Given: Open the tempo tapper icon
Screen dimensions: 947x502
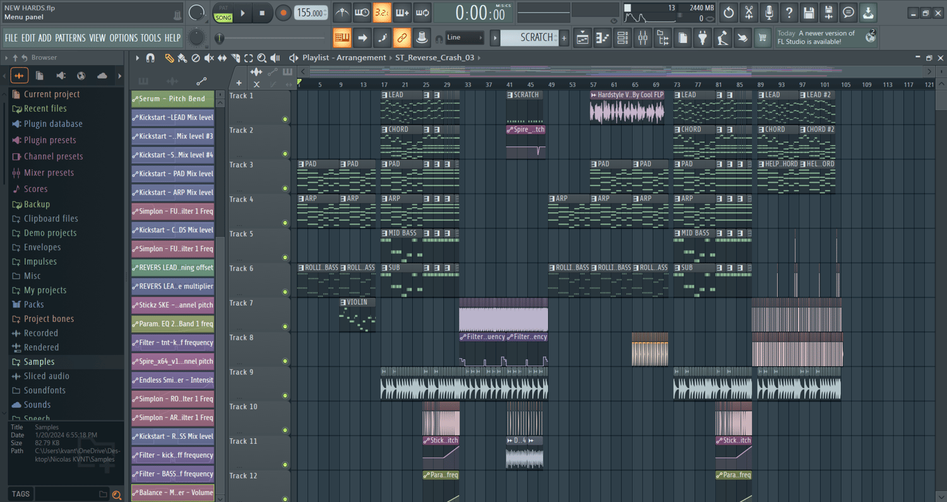Looking at the screenshot, I should click(723, 38).
